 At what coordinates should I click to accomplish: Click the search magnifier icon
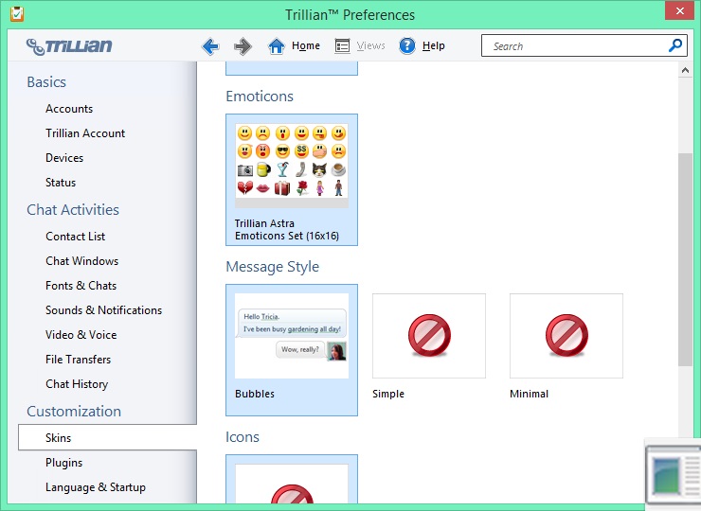pyautogui.click(x=675, y=45)
